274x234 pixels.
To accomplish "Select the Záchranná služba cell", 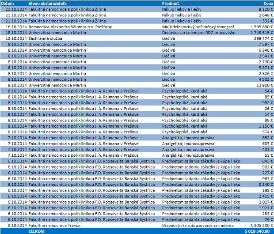I will 45,38.
